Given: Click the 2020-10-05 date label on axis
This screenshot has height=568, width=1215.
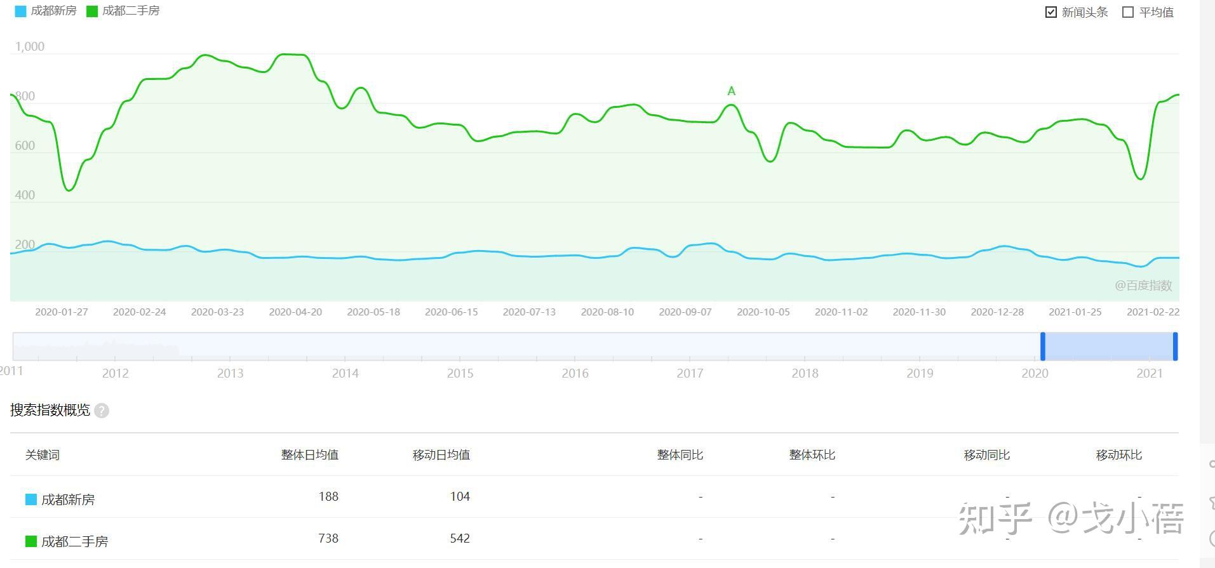Looking at the screenshot, I should pyautogui.click(x=763, y=312).
